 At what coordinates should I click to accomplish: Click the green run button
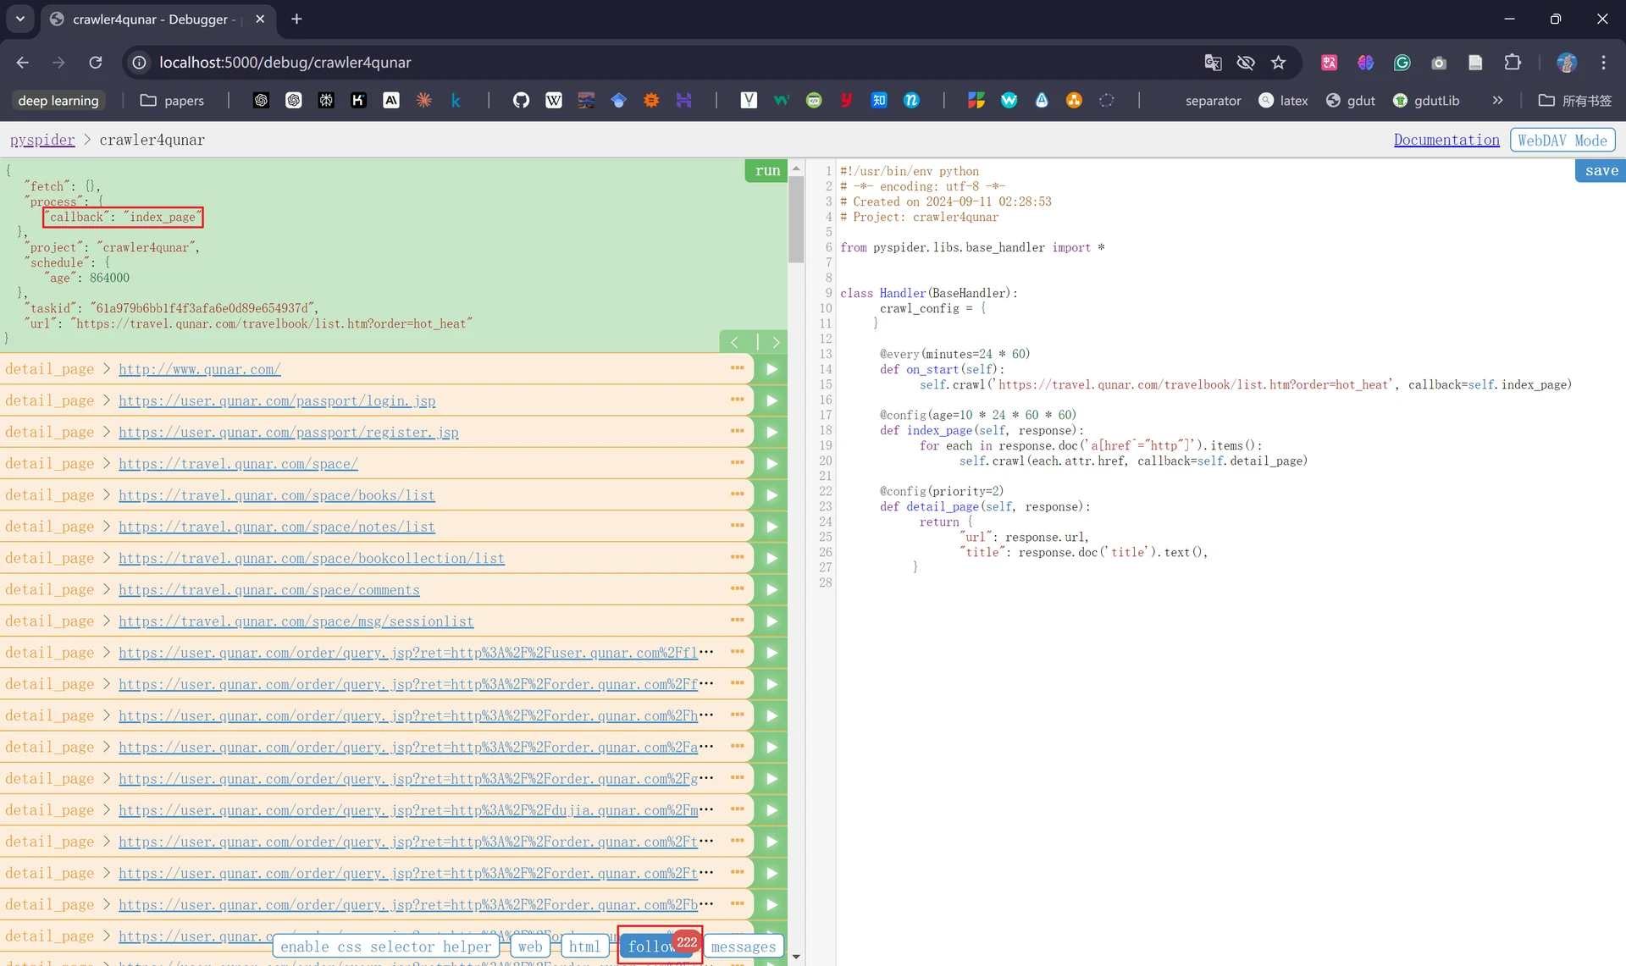pos(767,170)
